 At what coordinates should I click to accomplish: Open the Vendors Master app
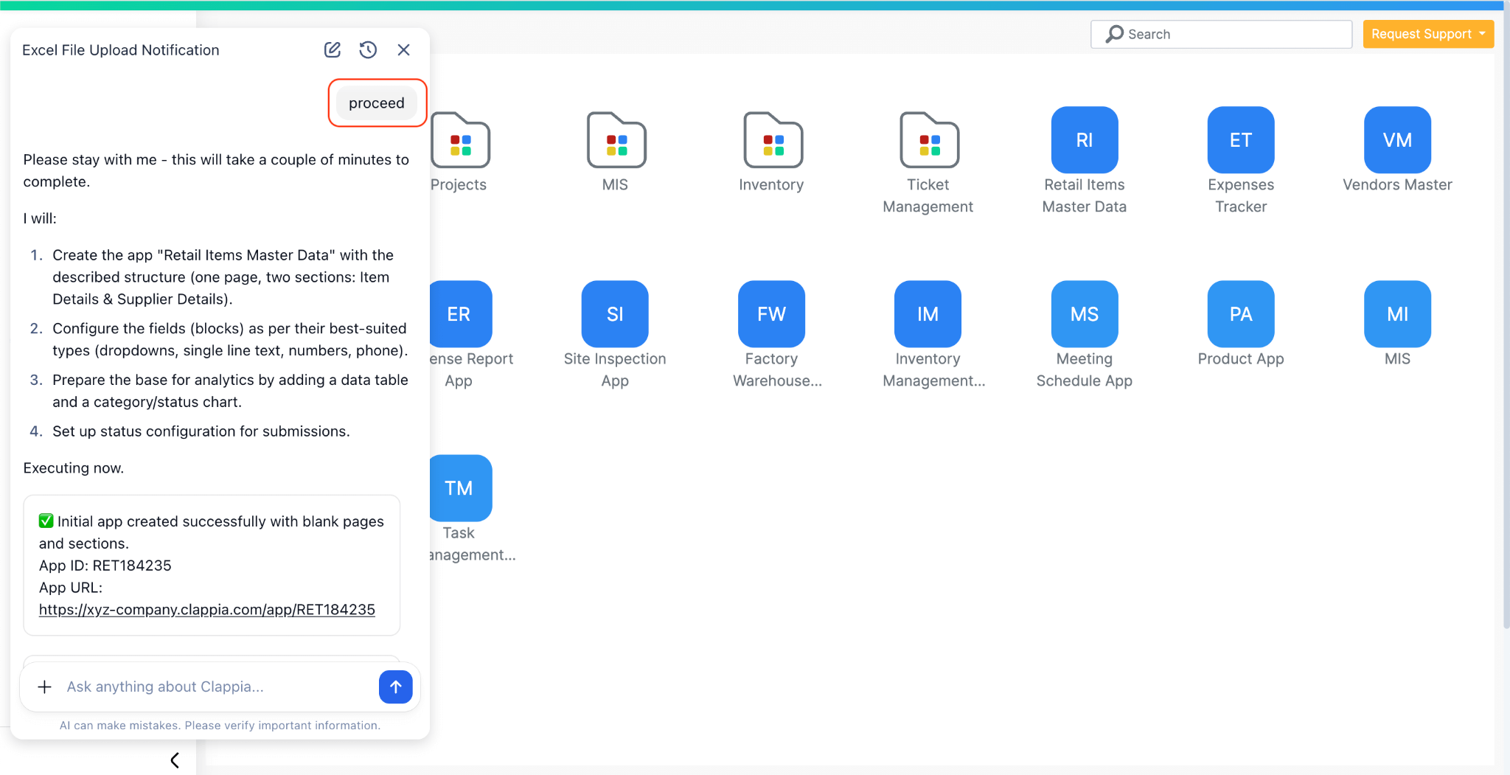[1396, 139]
